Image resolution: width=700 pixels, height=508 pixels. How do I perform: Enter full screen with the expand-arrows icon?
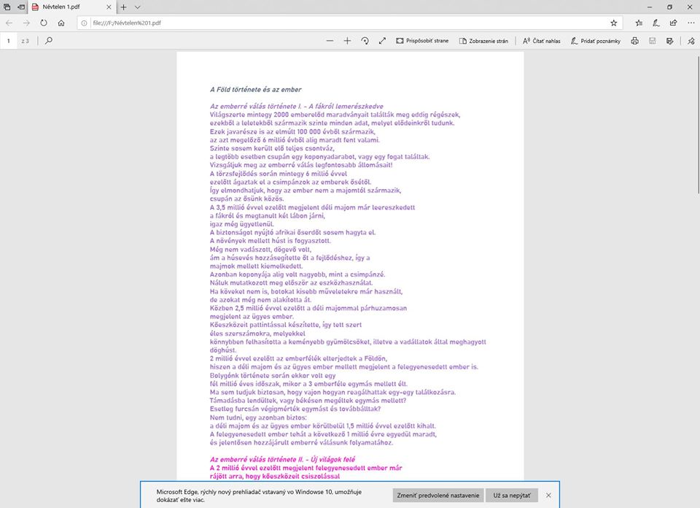[x=383, y=41]
